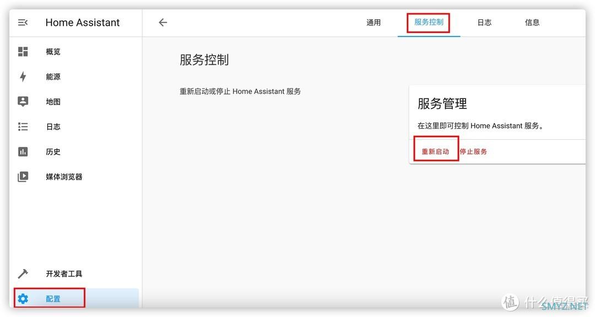Click the 开发者工具 hammer icon
595x317 pixels.
(x=23, y=274)
